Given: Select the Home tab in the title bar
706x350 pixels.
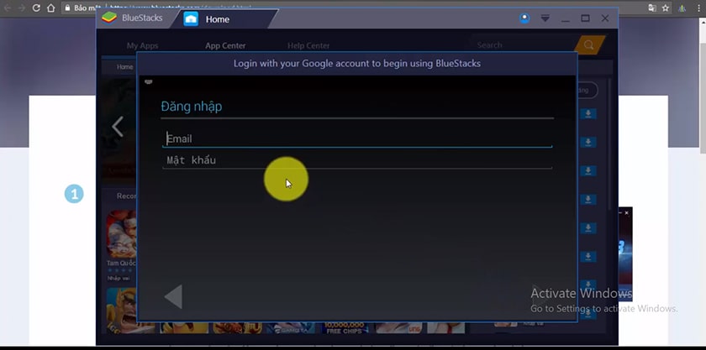Looking at the screenshot, I should (217, 18).
